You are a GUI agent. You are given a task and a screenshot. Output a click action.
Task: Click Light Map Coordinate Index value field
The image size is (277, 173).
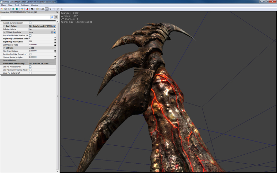41,38
